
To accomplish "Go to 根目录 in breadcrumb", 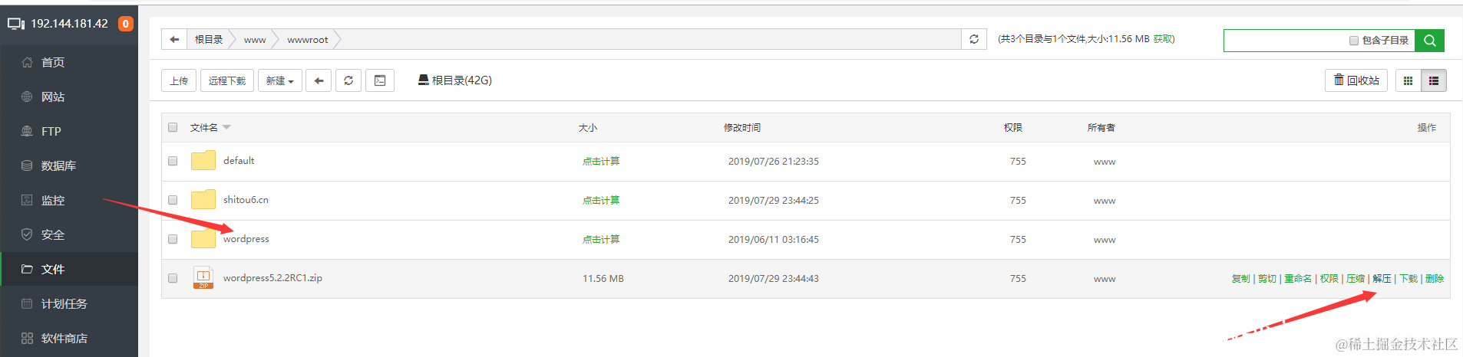I will tap(209, 39).
